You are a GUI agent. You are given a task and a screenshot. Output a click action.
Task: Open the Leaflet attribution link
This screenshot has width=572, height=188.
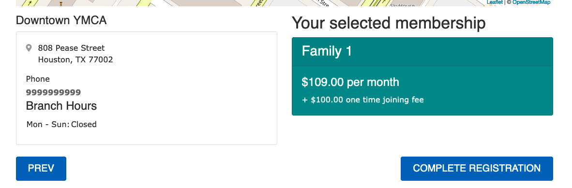495,2
